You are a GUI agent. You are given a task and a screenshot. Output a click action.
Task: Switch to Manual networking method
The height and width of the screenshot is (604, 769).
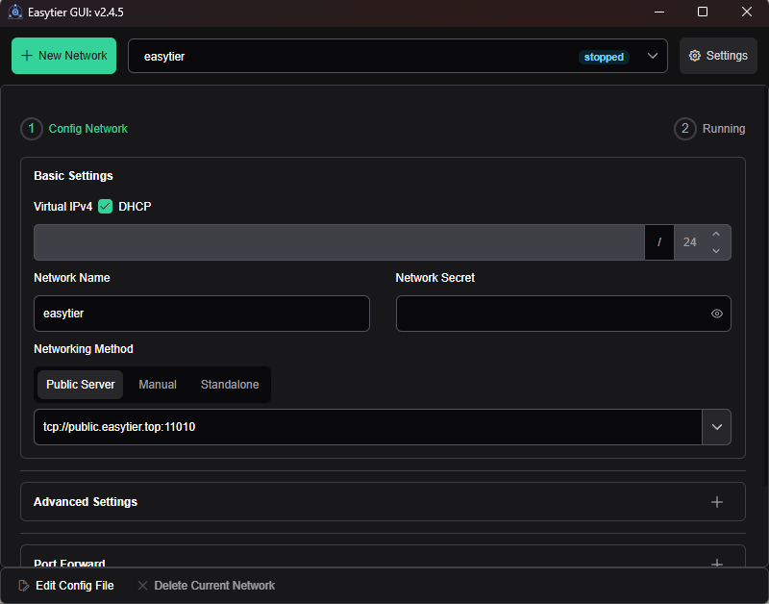point(158,385)
